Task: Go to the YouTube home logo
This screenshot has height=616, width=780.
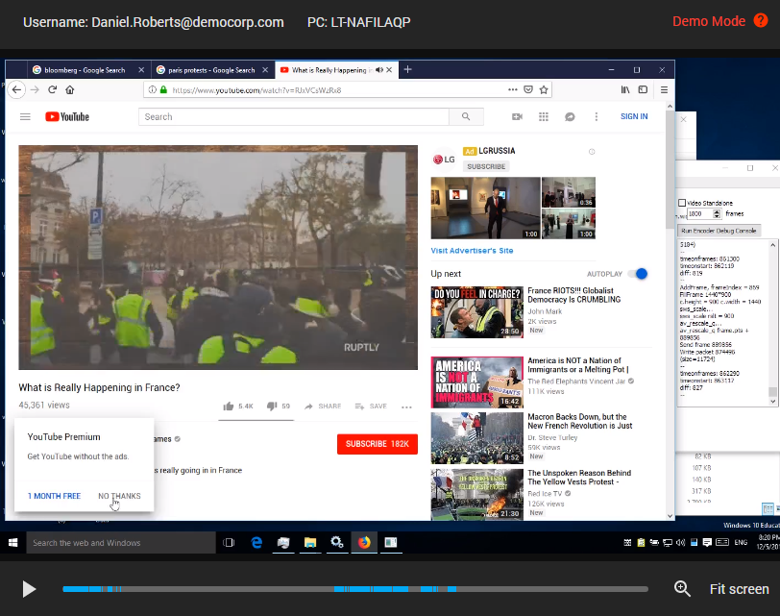Action: [67, 116]
